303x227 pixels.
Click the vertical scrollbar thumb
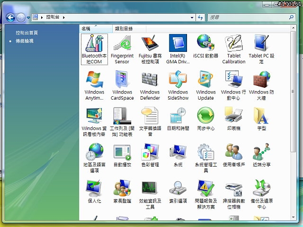pyautogui.click(x=293, y=92)
